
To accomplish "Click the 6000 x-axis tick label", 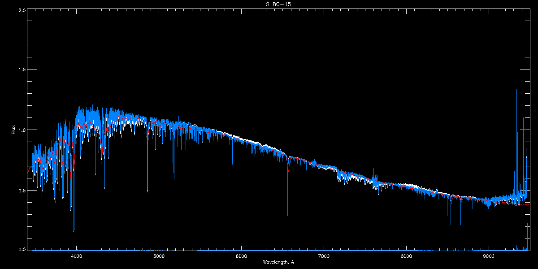I will click(x=241, y=256).
